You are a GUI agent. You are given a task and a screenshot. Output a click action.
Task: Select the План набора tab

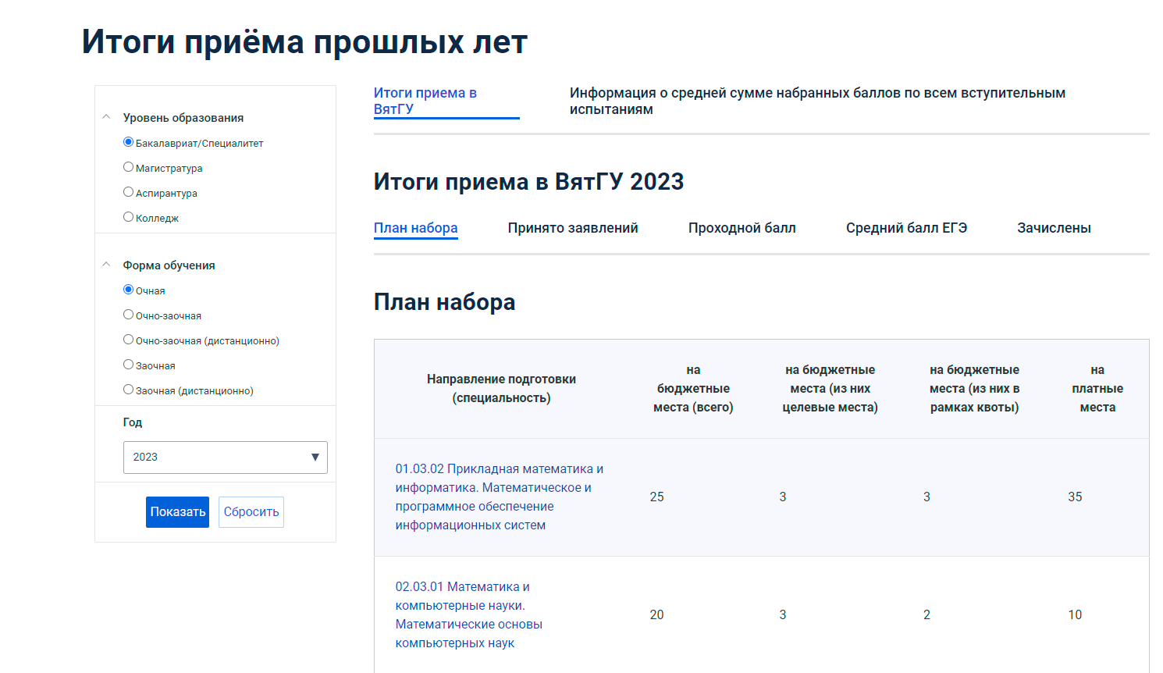pyautogui.click(x=416, y=228)
